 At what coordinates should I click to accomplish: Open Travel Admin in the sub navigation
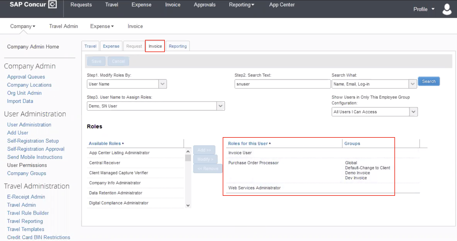coord(64,26)
